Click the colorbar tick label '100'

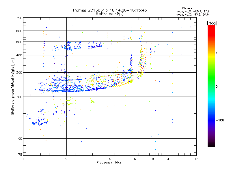click(x=219, y=53)
